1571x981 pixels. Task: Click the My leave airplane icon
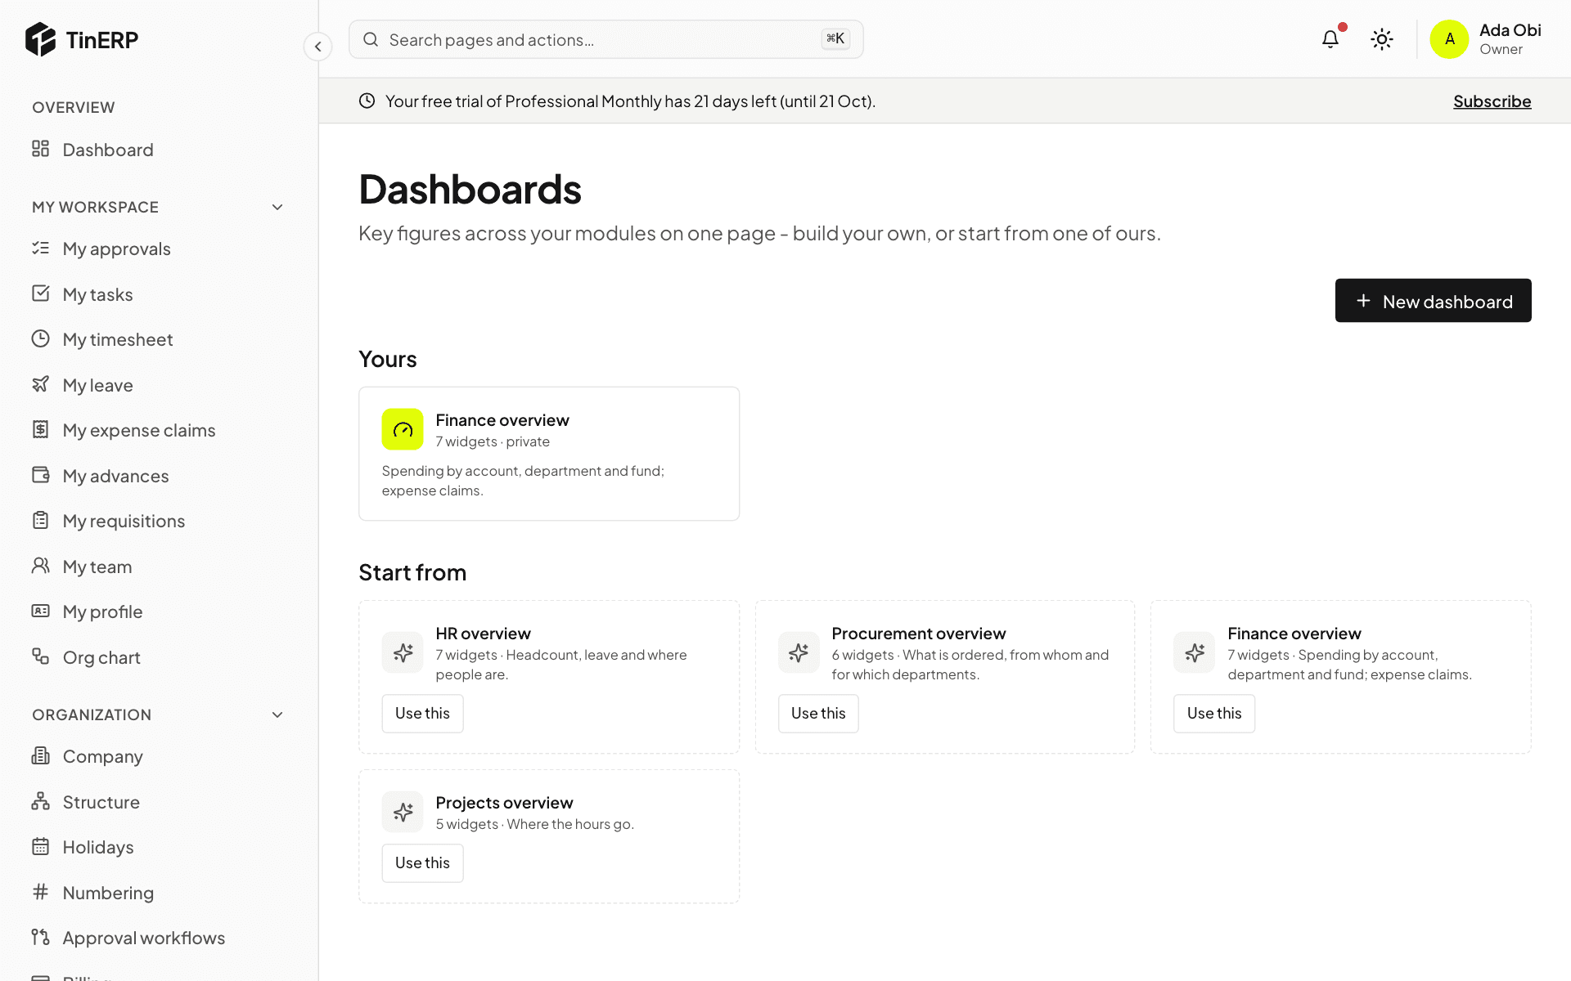(40, 384)
